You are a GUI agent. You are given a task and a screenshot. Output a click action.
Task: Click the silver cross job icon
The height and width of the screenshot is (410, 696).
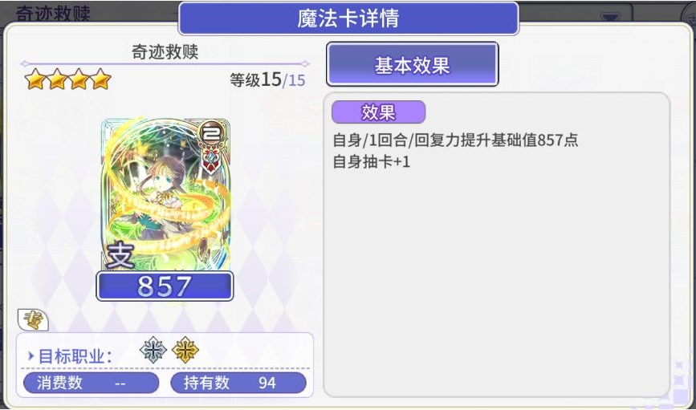pos(153,350)
